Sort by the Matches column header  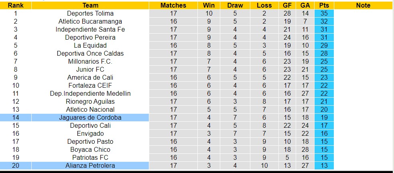pos(173,5)
